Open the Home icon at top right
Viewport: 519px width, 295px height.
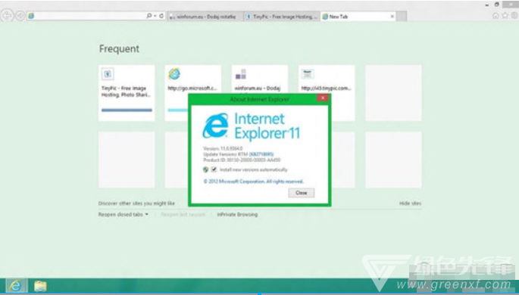496,16
